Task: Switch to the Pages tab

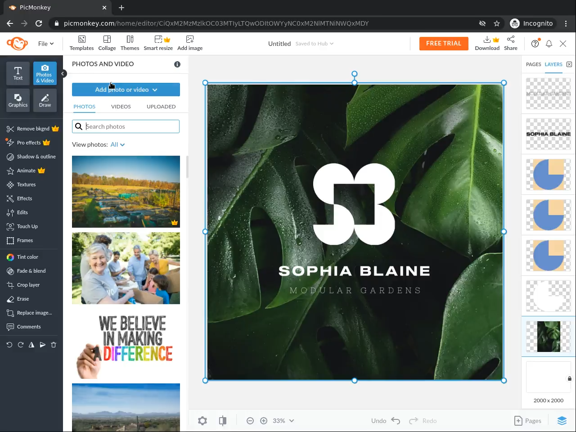Action: (533, 64)
